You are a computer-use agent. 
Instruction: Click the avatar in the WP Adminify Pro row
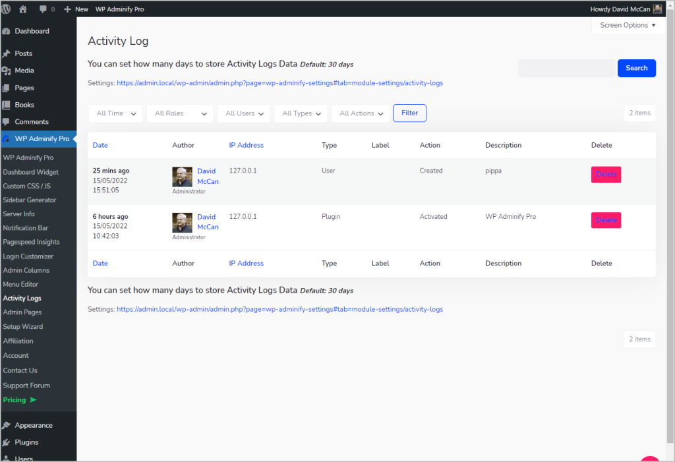point(182,223)
